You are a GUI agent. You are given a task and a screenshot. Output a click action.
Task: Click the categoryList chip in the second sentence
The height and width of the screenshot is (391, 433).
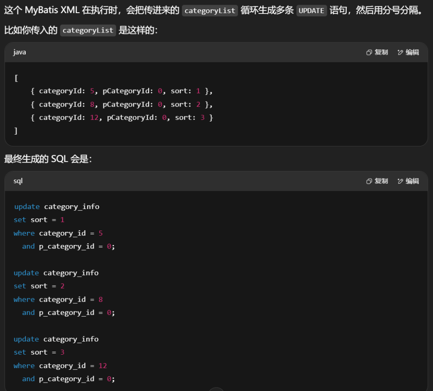88,30
